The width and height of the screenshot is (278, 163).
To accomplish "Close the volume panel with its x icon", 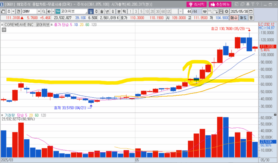I will pos(275,115).
